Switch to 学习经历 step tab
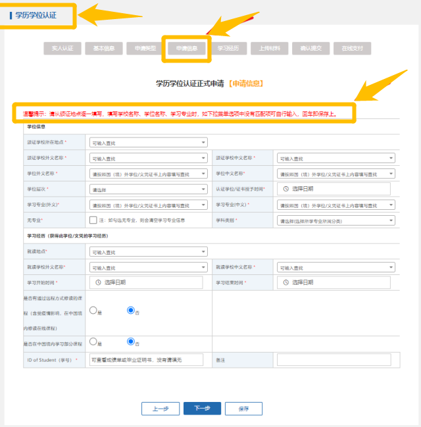Viewport: 421px width, 427px height. click(228, 48)
